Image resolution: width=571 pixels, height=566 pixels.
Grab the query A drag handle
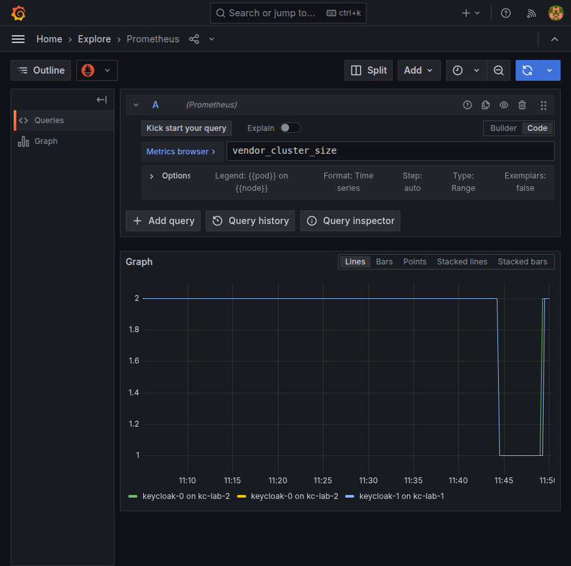tap(543, 106)
